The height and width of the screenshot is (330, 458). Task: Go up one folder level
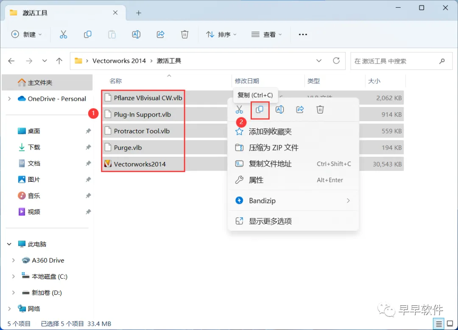(x=59, y=61)
